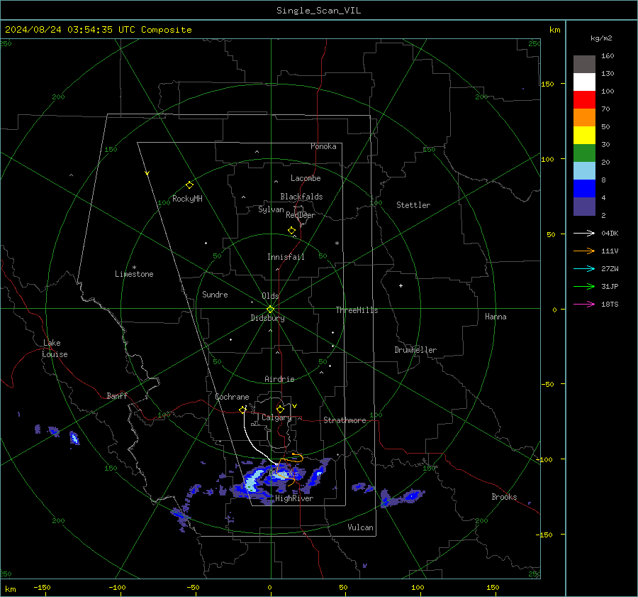
Task: Click the bottom-axis tick label -50
Action: click(193, 587)
